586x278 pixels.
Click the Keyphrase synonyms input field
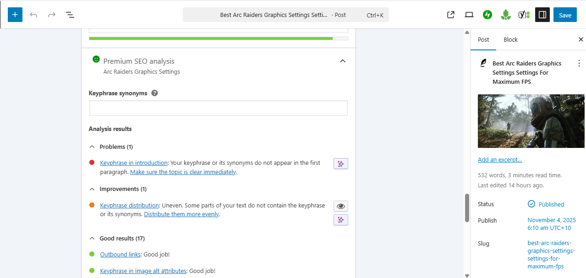[218, 108]
